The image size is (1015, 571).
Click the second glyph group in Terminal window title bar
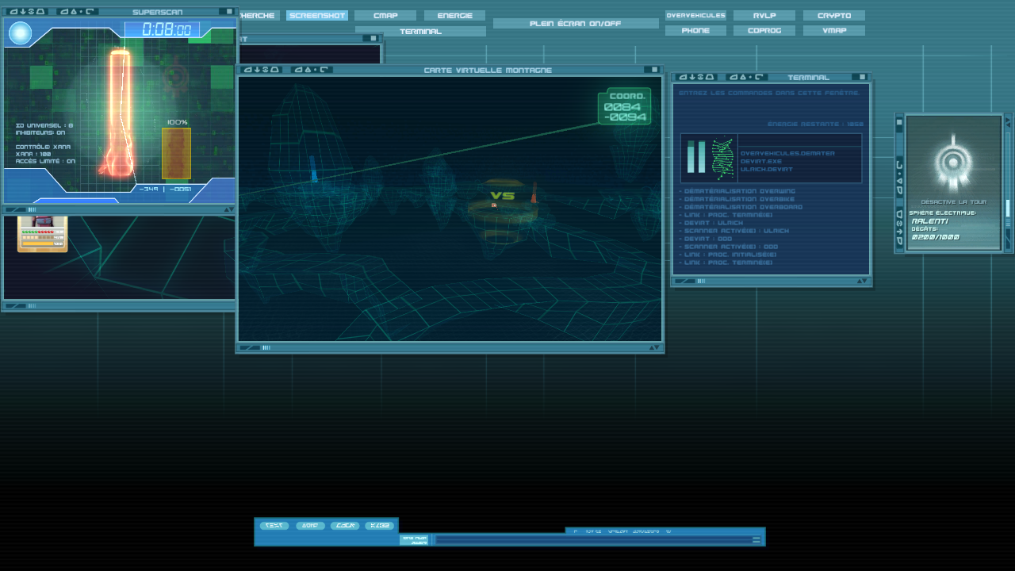pos(747,77)
